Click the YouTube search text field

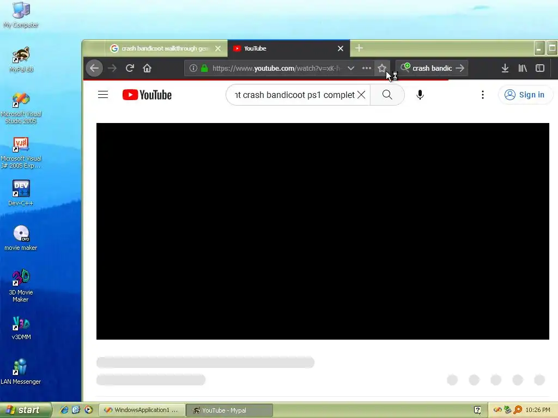click(294, 95)
